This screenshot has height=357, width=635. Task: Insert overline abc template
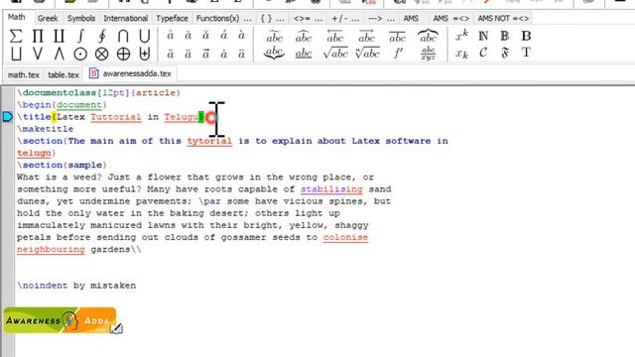point(397,37)
